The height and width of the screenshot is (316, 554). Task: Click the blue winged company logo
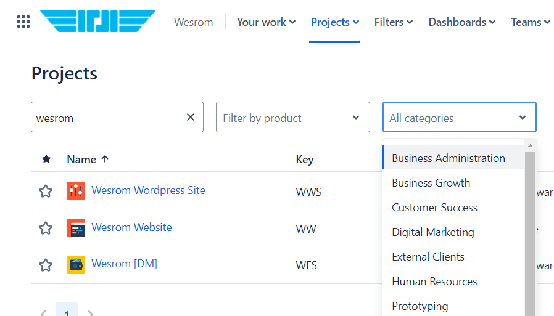[x=97, y=21]
